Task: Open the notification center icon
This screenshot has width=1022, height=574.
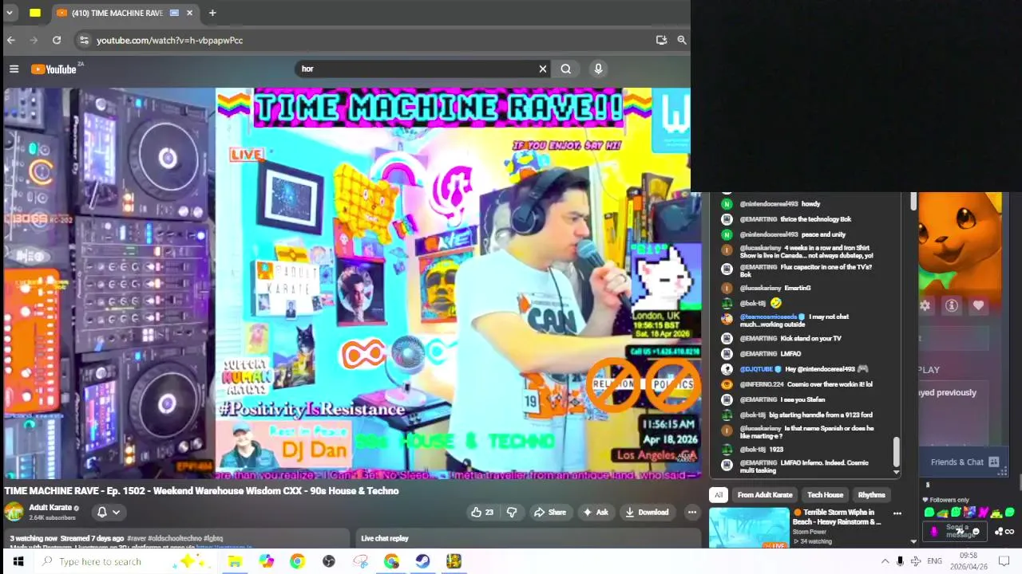Action: 1004,561
